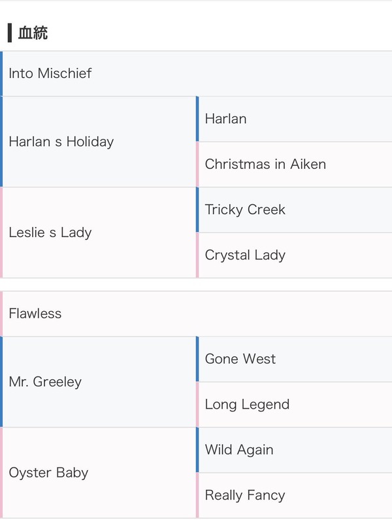Viewport: 392px width, 520px height.
Task: Click blue marker beside Into Mischief
Action: [1, 73]
